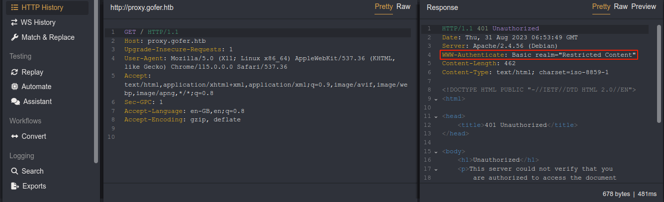664x202 pixels.
Task: Open Assistant with the chat bubbles icon
Action: (14, 101)
